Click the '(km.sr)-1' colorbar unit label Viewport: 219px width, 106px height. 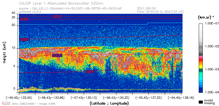tap(206, 18)
